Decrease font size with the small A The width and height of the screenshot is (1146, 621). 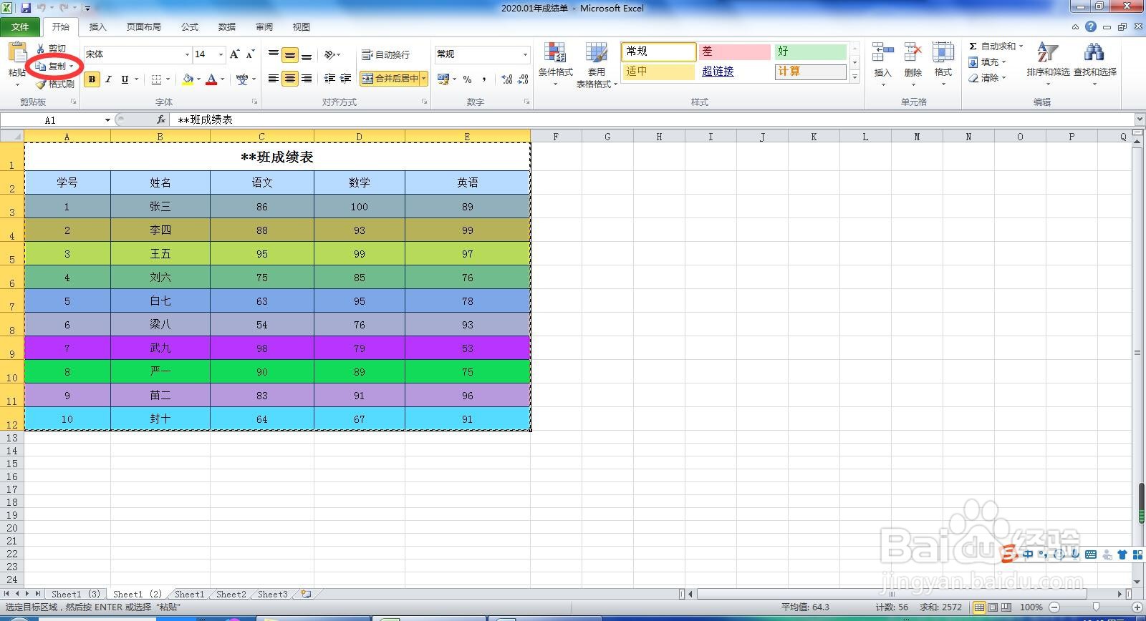click(x=250, y=54)
